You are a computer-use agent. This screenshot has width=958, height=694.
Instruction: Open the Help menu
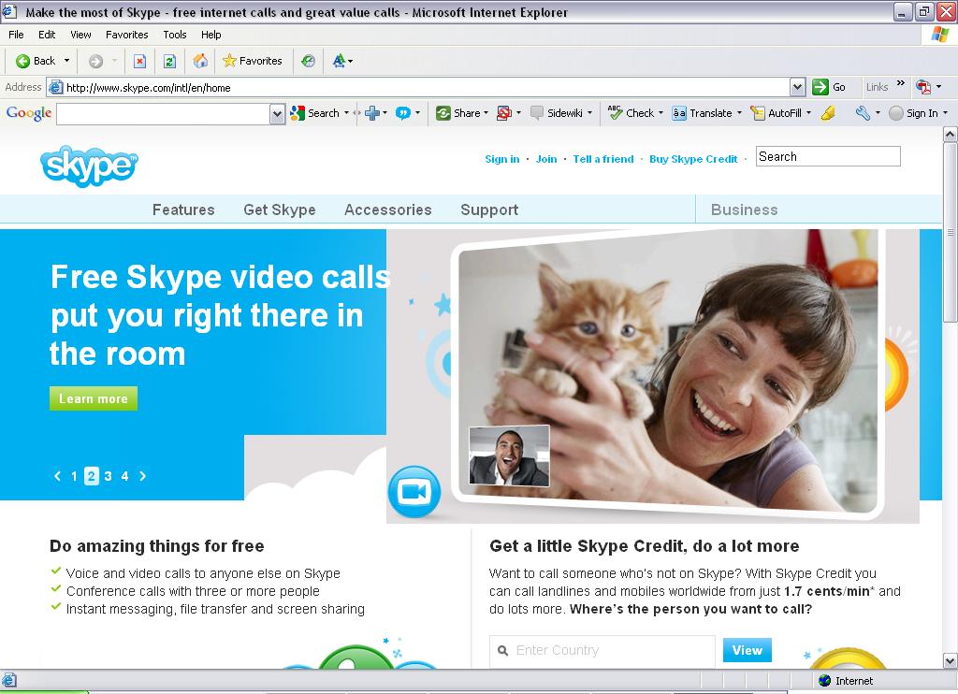[210, 35]
